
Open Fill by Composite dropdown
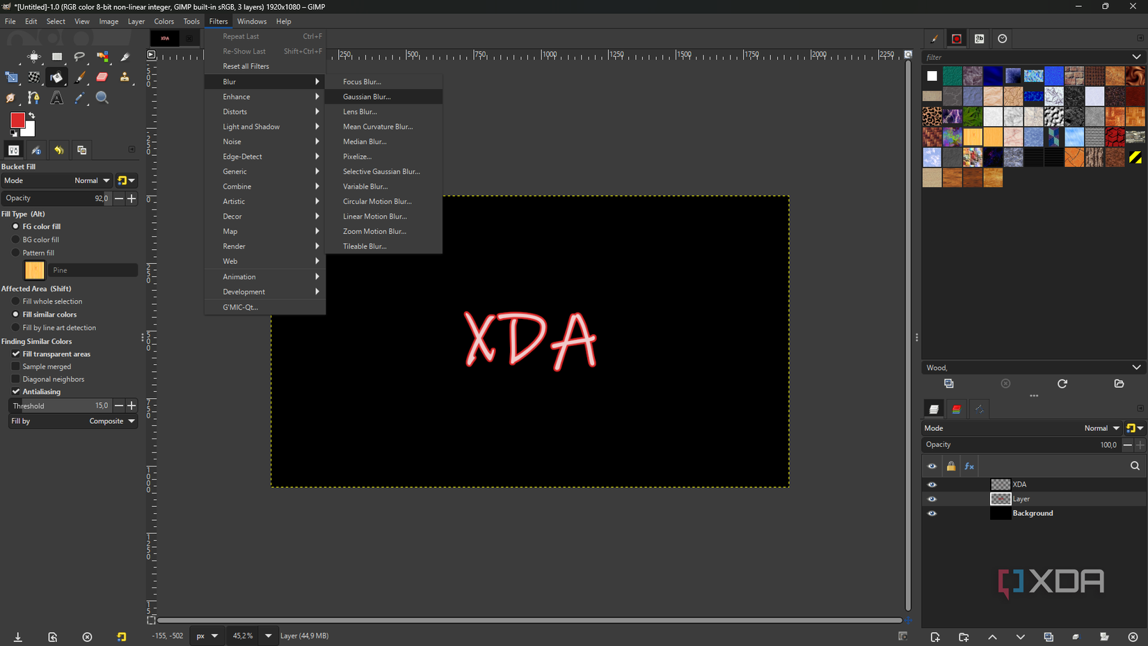[x=72, y=421]
